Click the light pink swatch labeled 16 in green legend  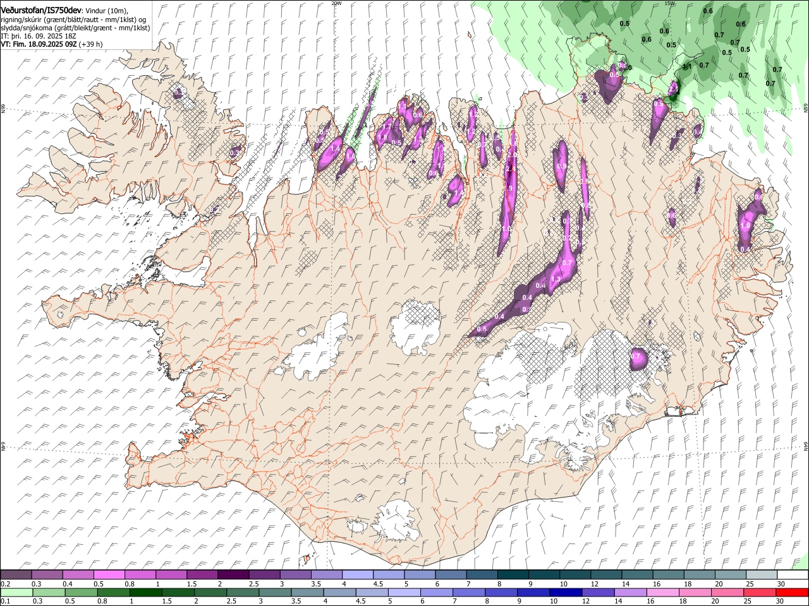[x=662, y=593]
